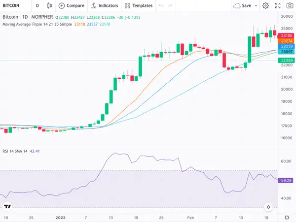296x222 pixels.
Task: Click the 2023 date axis label
Action: point(60,218)
